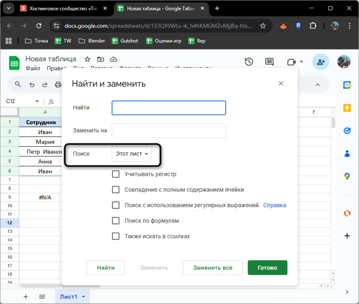The image size is (359, 304).
Task: Open version history (clock icon)
Action: tap(249, 62)
